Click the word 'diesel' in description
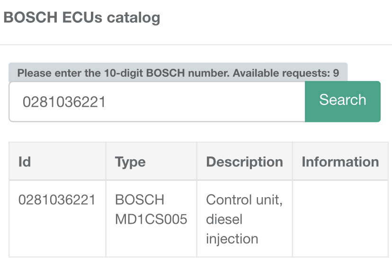Viewport: 392px width, 264px height. 224,219
